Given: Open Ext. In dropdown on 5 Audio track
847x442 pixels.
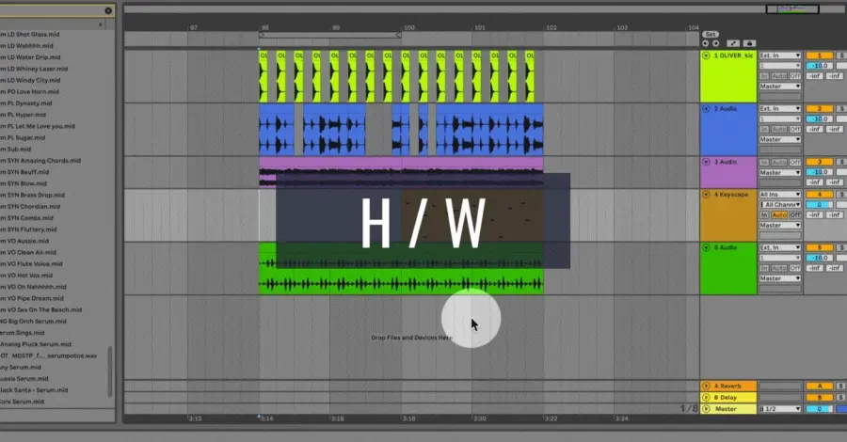Looking at the screenshot, I should click(x=780, y=247).
